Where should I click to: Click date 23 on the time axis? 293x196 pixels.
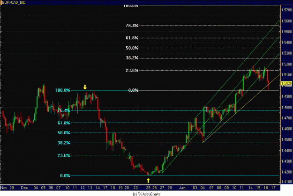(135, 188)
